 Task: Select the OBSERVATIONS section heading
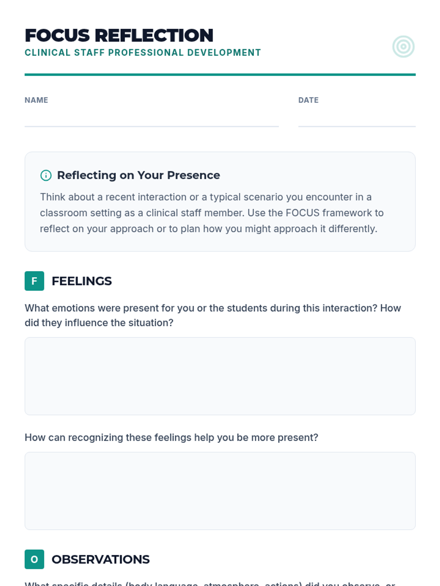pos(100,559)
